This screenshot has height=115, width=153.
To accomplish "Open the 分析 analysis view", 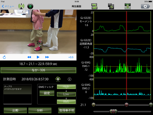I will tap(40, 110).
